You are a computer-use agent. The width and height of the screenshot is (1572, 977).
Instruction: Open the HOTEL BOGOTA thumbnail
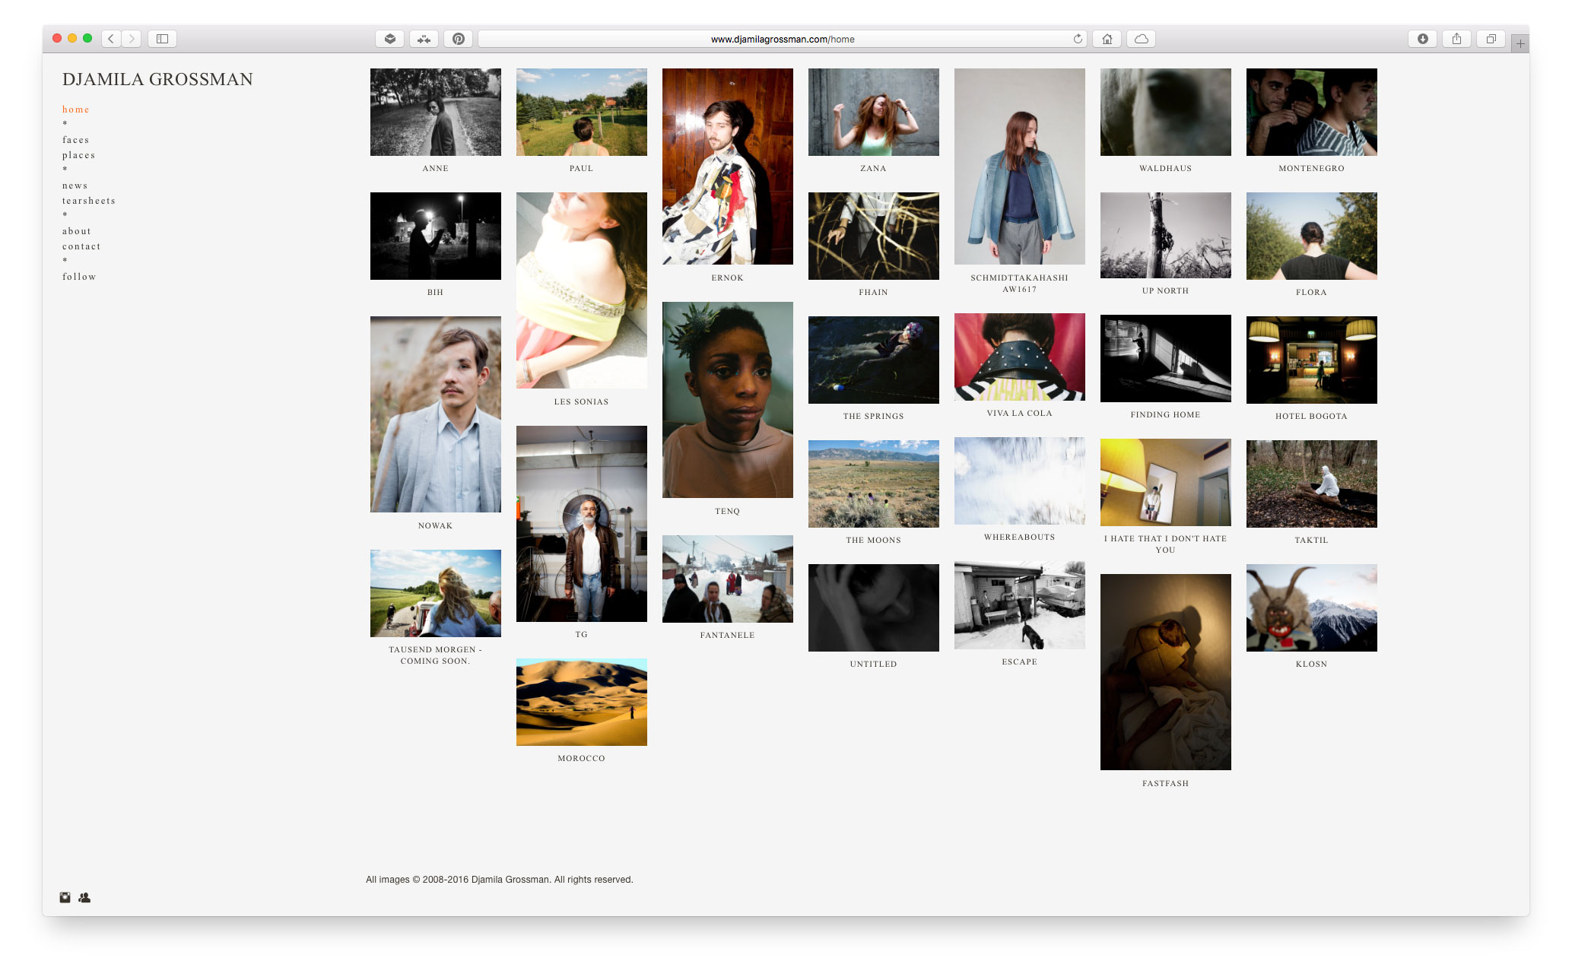[1312, 360]
